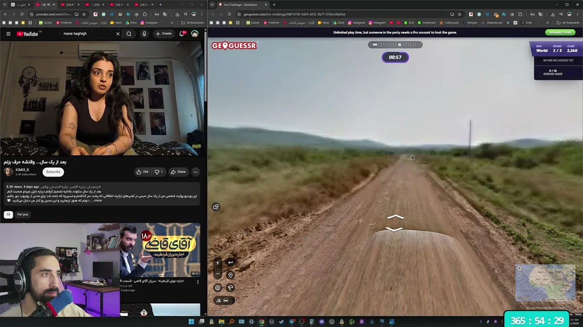Set a checkpoint with the flag icon
The image size is (583, 327).
[230, 287]
